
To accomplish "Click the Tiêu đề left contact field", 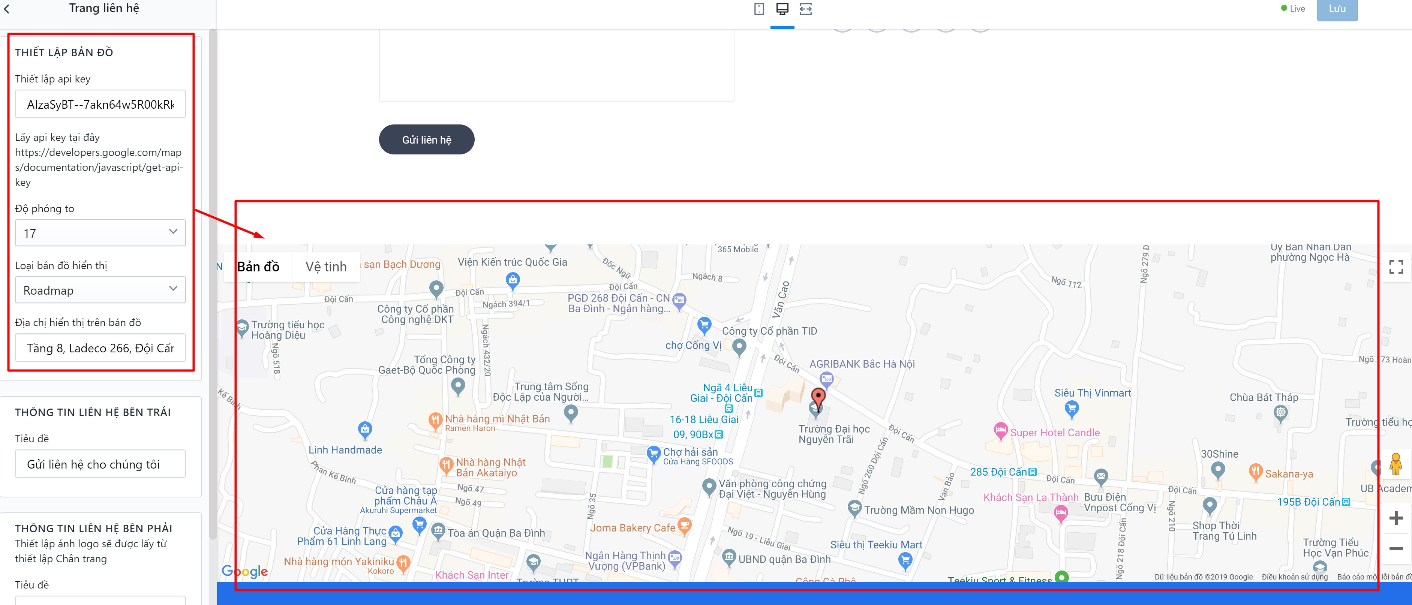I will pos(100,464).
